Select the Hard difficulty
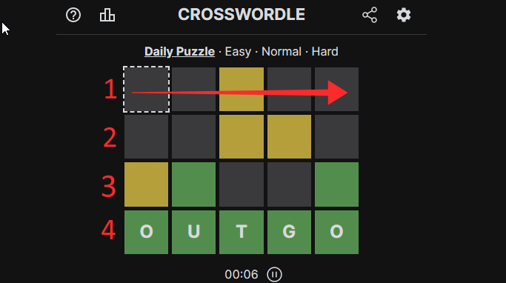506x283 pixels. 324,52
